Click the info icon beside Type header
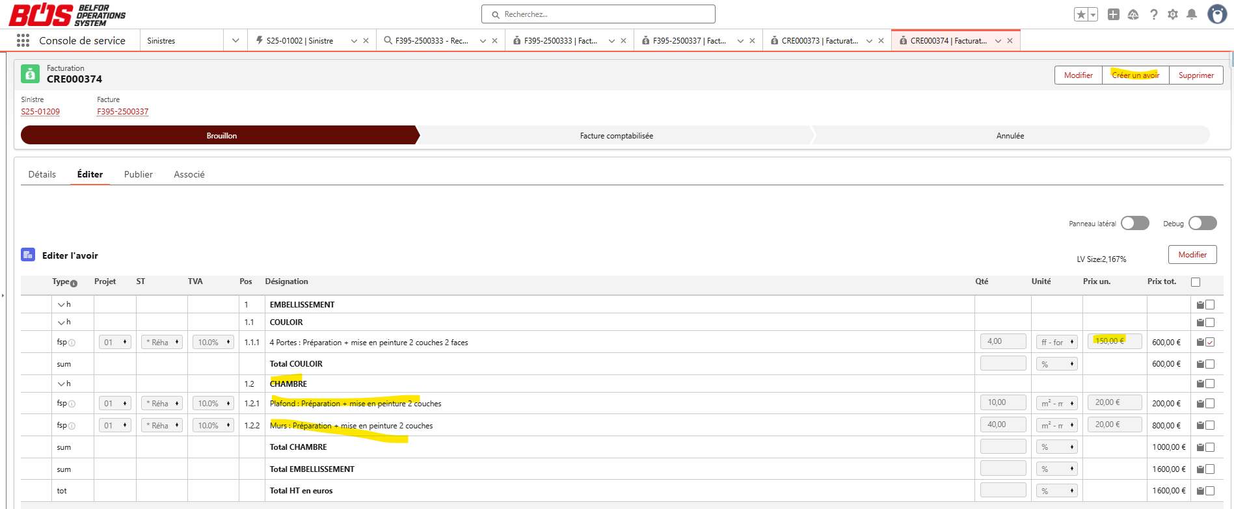Image resolution: width=1234 pixels, height=509 pixels. [74, 283]
